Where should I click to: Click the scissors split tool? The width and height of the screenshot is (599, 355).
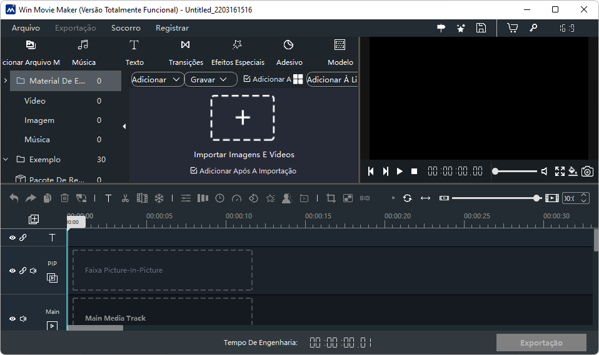click(x=125, y=198)
